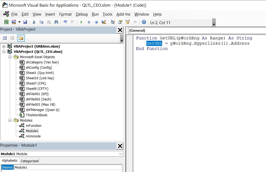
Task: Close the Project - VBAProject panel
Action: 120,30
